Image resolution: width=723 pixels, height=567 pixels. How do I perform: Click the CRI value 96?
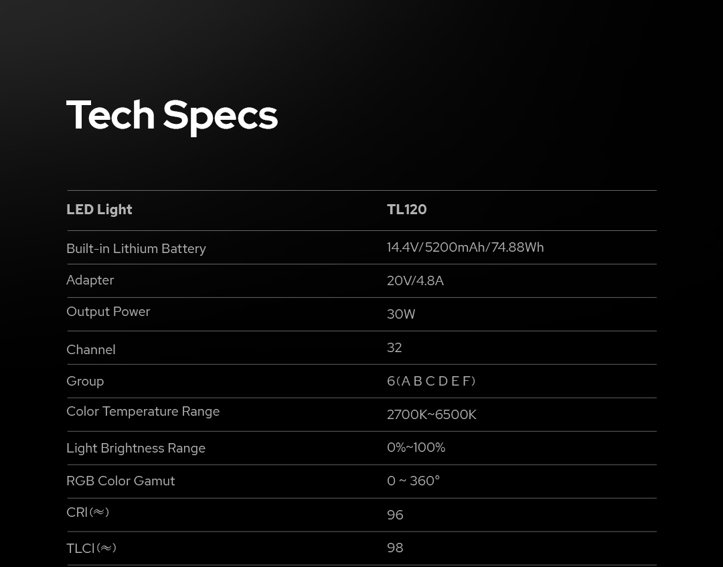[x=395, y=515]
